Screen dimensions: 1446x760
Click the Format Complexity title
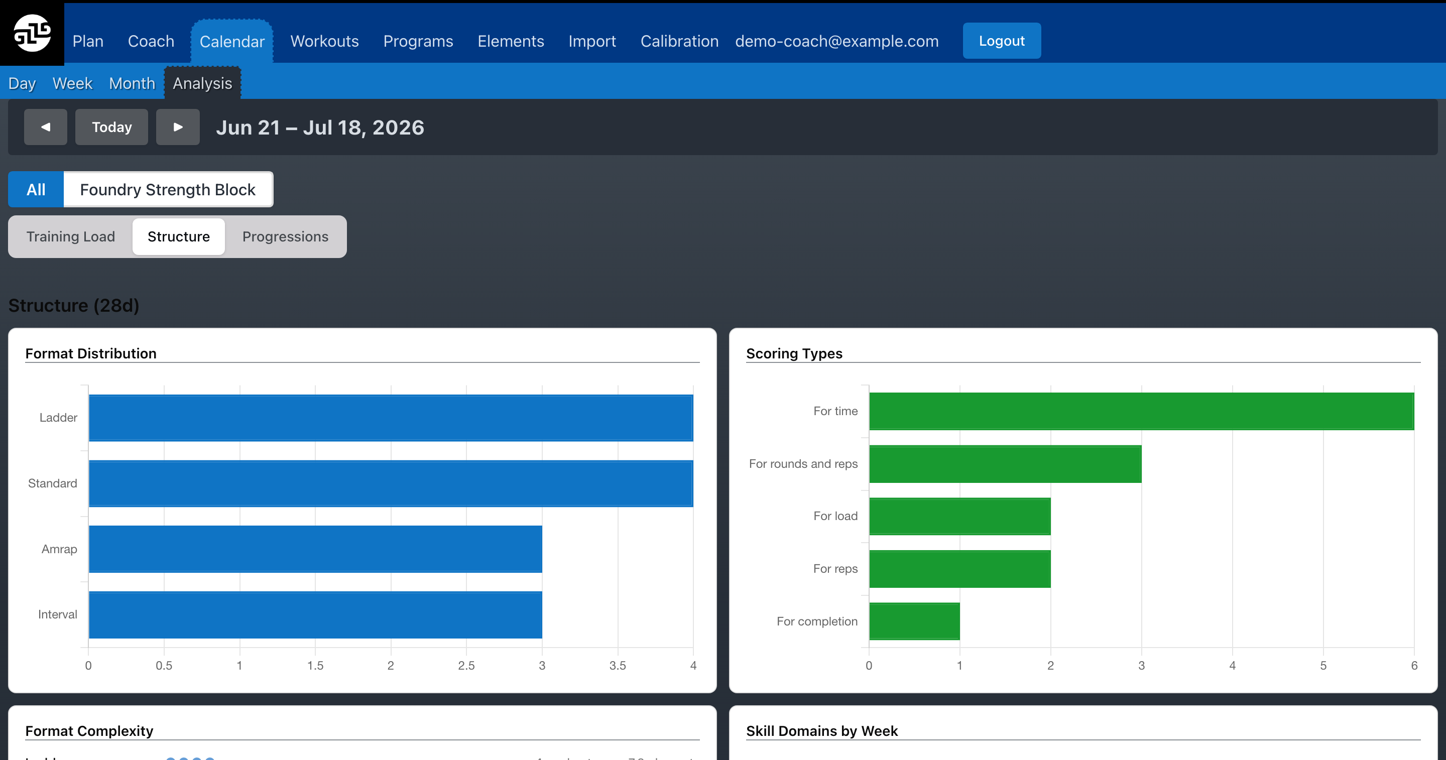click(89, 730)
